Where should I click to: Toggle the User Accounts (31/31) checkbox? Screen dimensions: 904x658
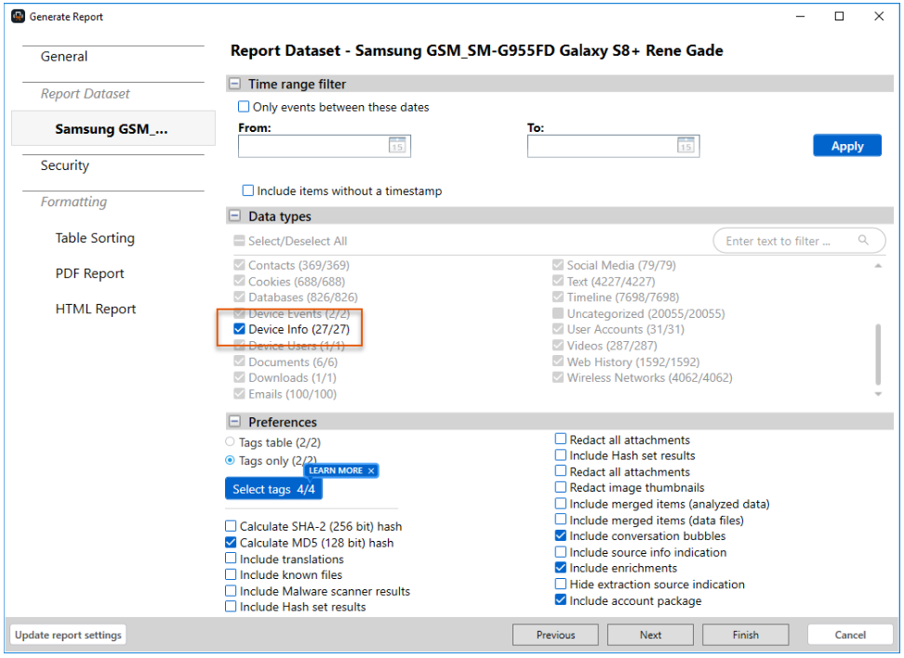pyautogui.click(x=557, y=329)
